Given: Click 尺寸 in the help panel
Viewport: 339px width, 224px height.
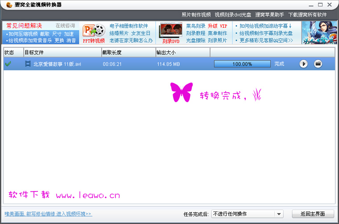Looking at the screenshot, I should point(57,34).
